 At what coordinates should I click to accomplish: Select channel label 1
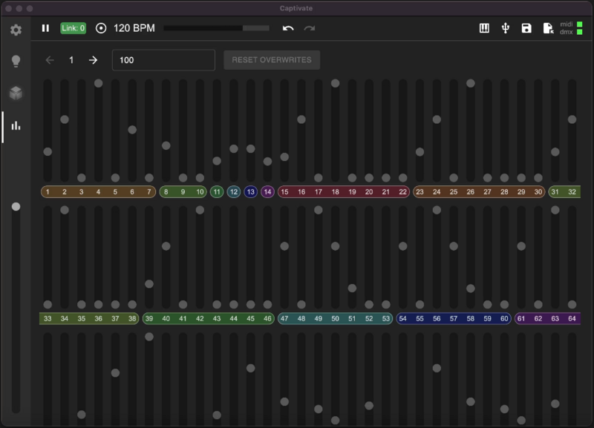48,192
